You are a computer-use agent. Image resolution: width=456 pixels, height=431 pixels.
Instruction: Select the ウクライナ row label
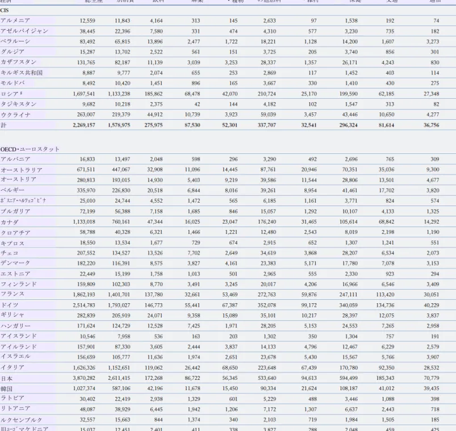tap(15, 115)
